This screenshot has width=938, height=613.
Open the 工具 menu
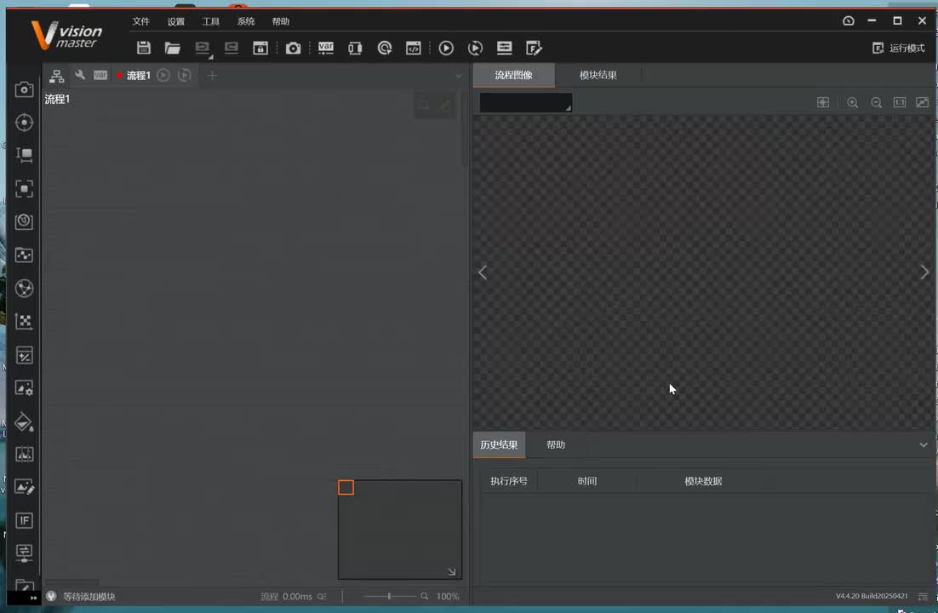210,21
